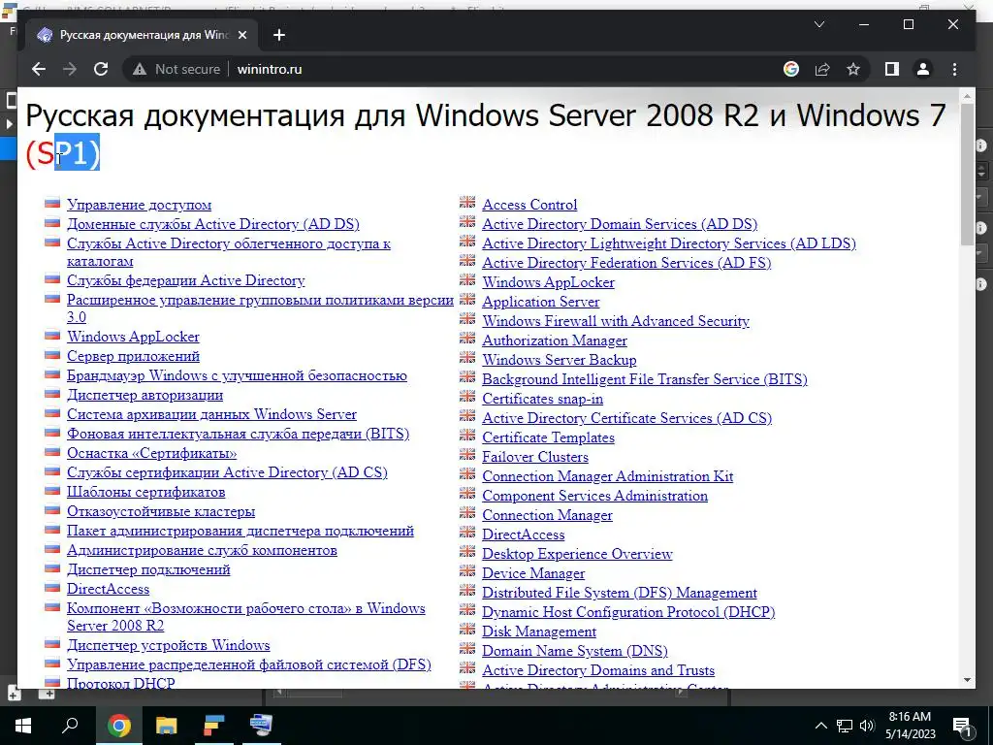Screen dimensions: 993x745
Task: Open the Failover Clusters link
Action: pos(535,458)
